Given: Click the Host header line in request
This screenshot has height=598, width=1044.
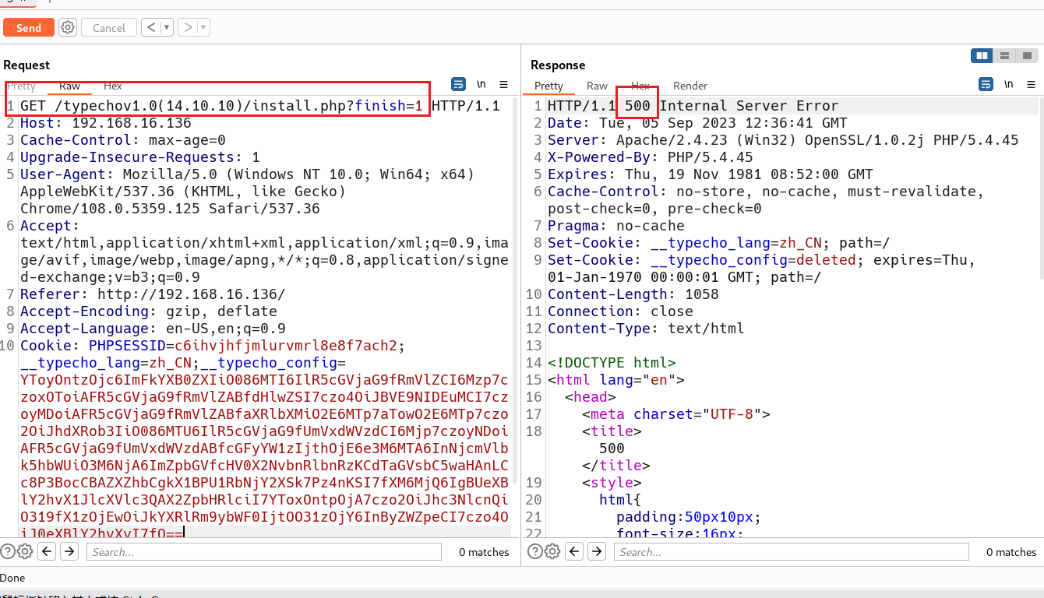Looking at the screenshot, I should pos(105,123).
